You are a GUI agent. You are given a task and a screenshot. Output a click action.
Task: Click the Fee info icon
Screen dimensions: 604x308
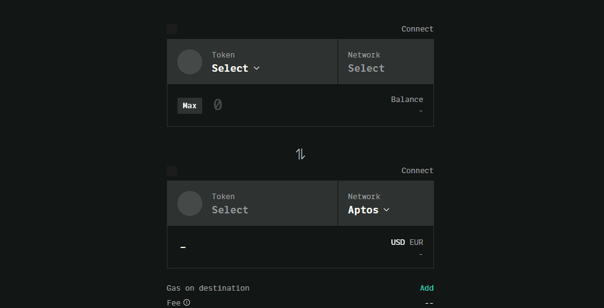click(187, 303)
